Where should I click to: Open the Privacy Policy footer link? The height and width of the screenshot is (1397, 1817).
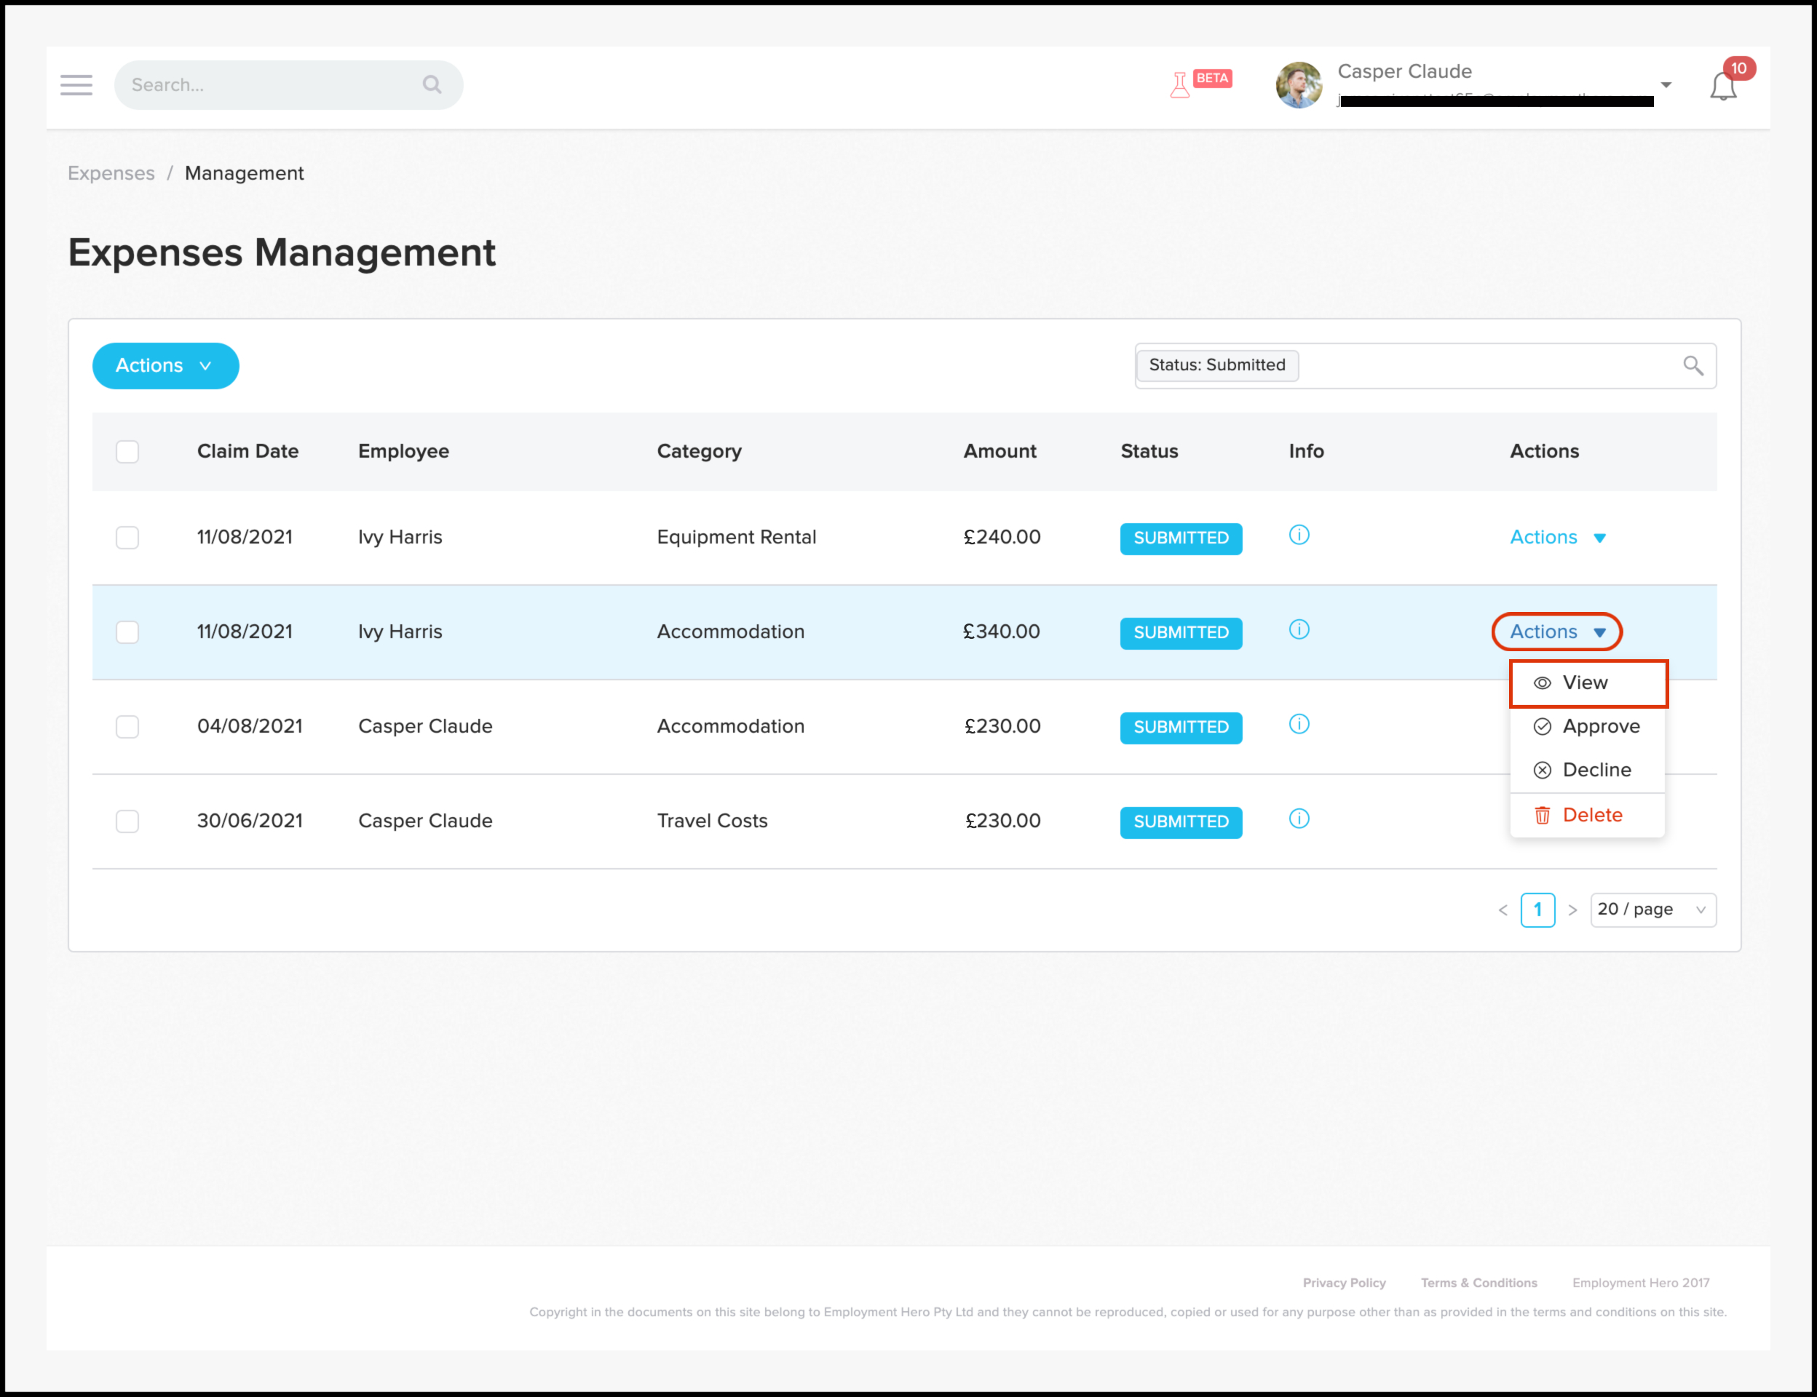(1344, 1282)
